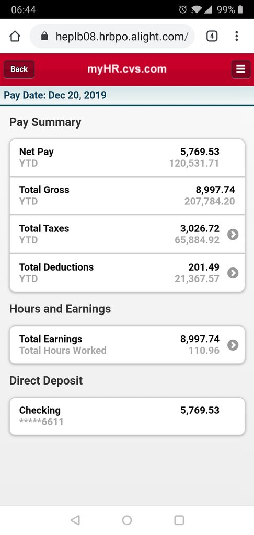Tap Android recent apps square button
The image size is (254, 535).
tap(179, 520)
